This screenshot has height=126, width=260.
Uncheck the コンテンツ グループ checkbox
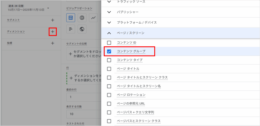109,51
